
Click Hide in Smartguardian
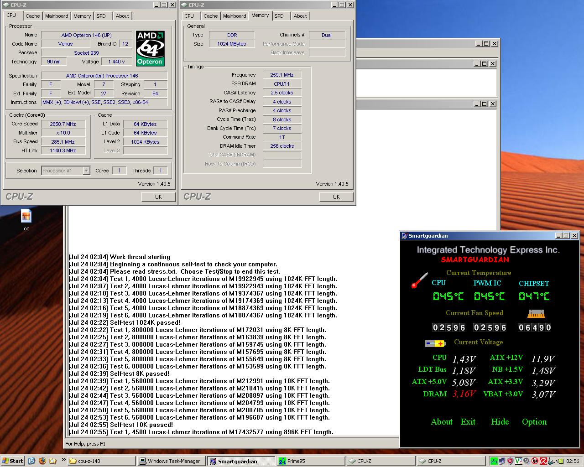pos(500,422)
